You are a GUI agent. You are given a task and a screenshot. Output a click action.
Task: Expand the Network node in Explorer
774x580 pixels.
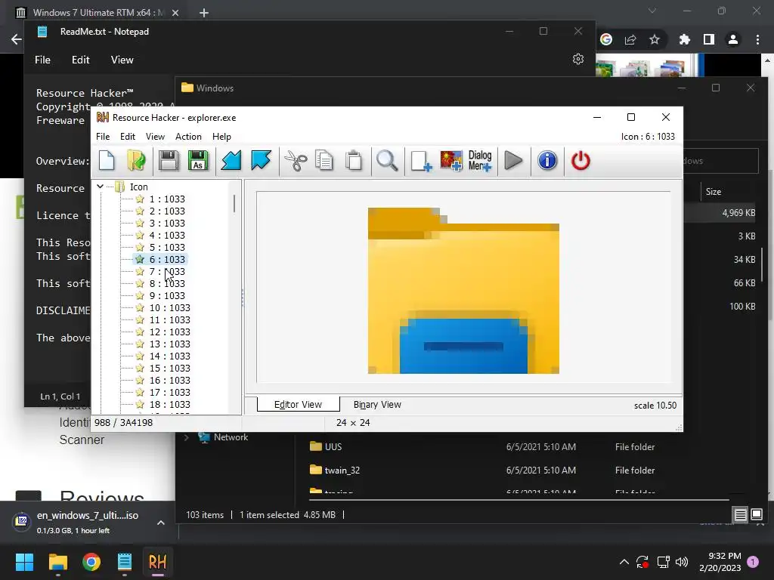186,437
